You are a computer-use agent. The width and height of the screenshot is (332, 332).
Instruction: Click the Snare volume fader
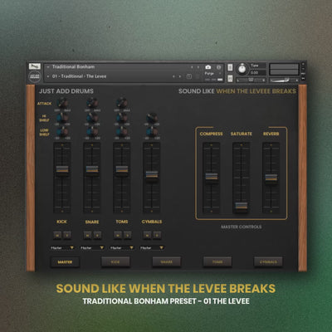coord(92,169)
